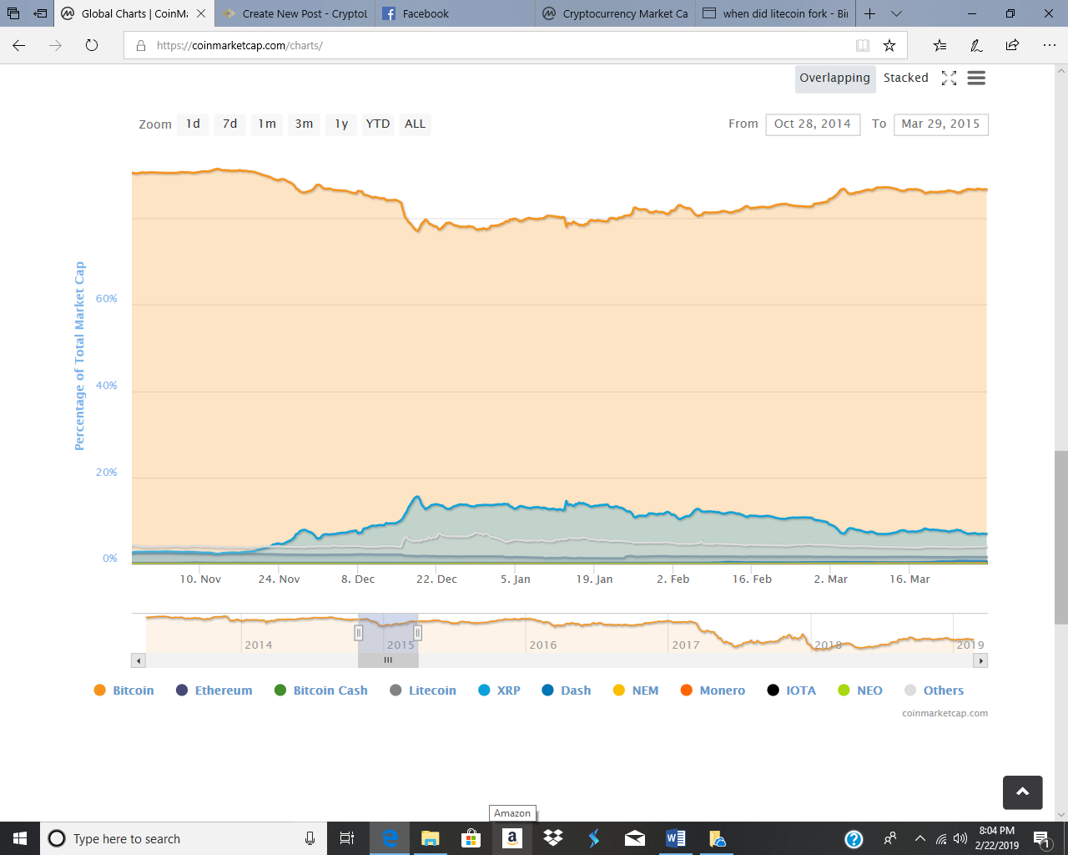Image resolution: width=1068 pixels, height=855 pixels.
Task: Set chart zoom to YTD
Action: click(x=378, y=124)
